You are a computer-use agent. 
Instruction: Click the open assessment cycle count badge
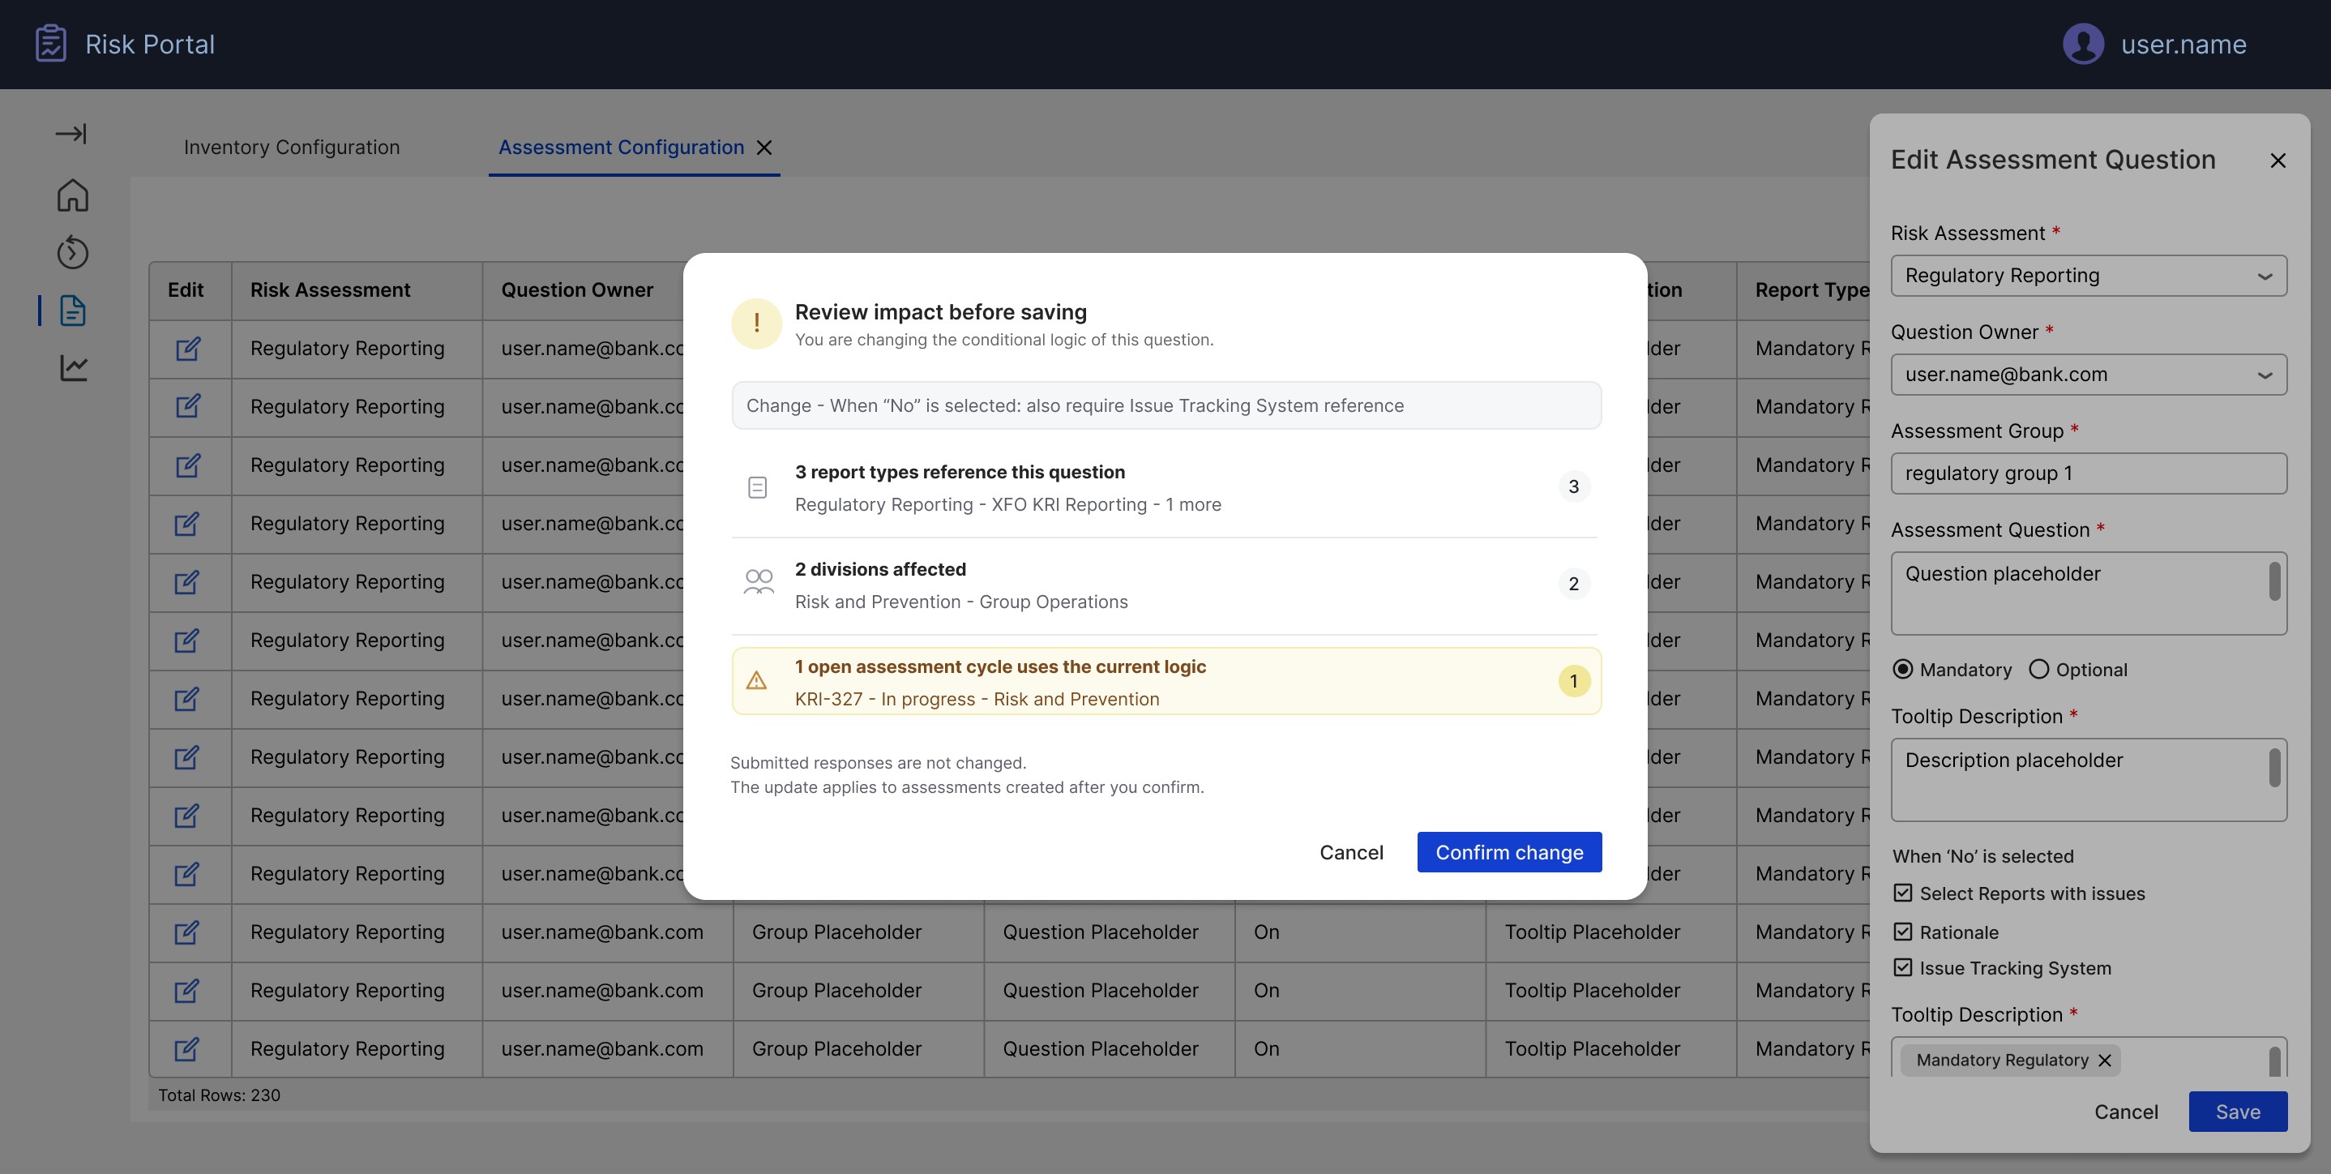click(1574, 681)
